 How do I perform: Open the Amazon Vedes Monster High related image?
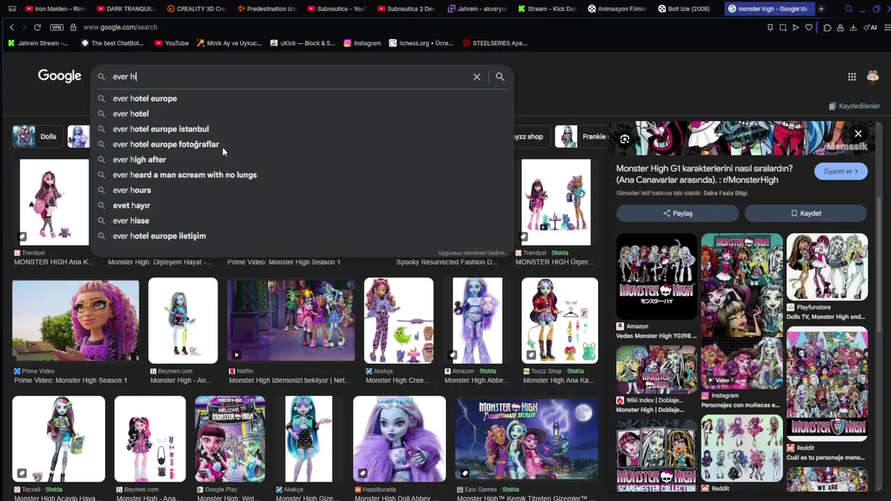[x=656, y=276]
